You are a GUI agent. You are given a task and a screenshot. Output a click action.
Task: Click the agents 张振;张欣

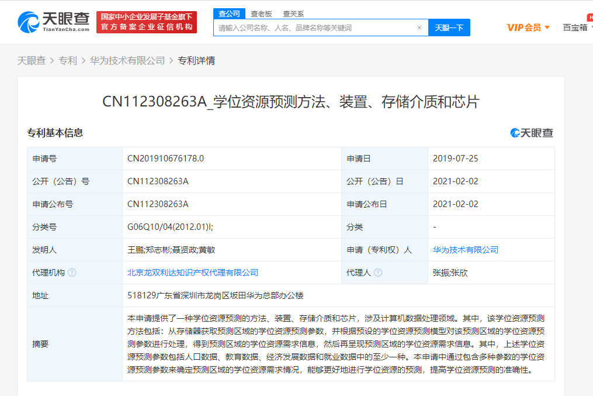450,273
